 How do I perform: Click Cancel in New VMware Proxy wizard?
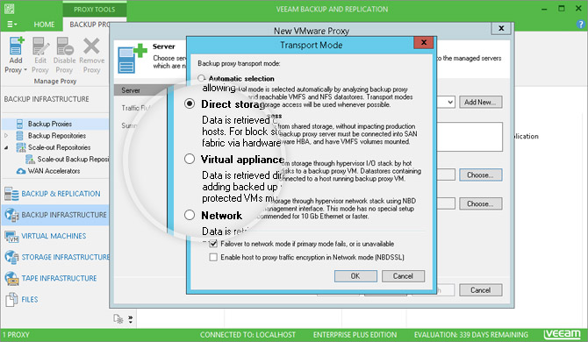(481, 290)
